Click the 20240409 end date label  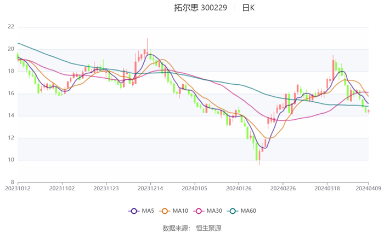tap(369, 188)
